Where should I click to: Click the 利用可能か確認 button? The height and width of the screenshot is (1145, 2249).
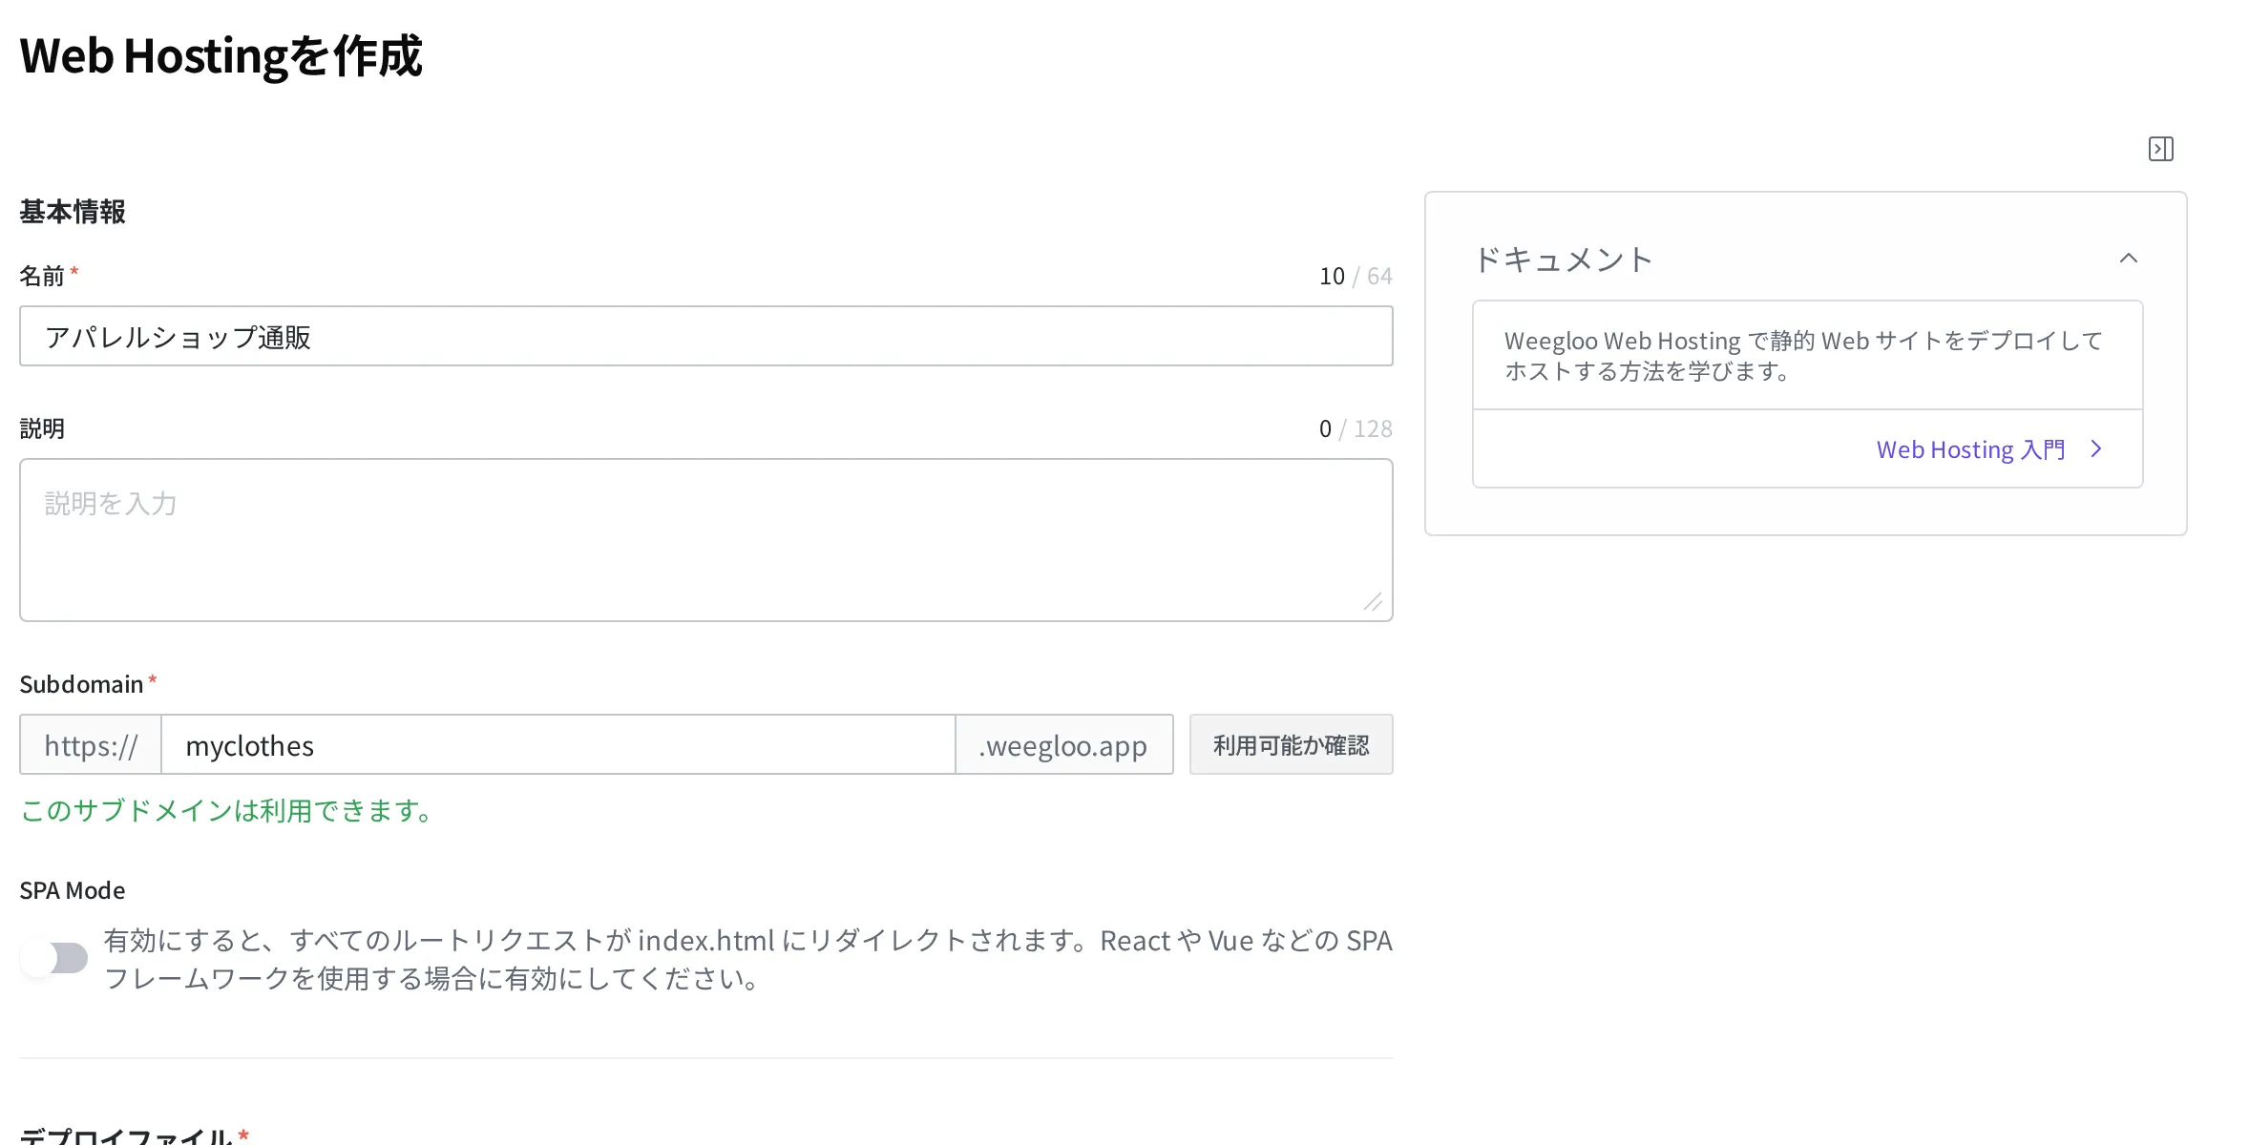tap(1292, 745)
